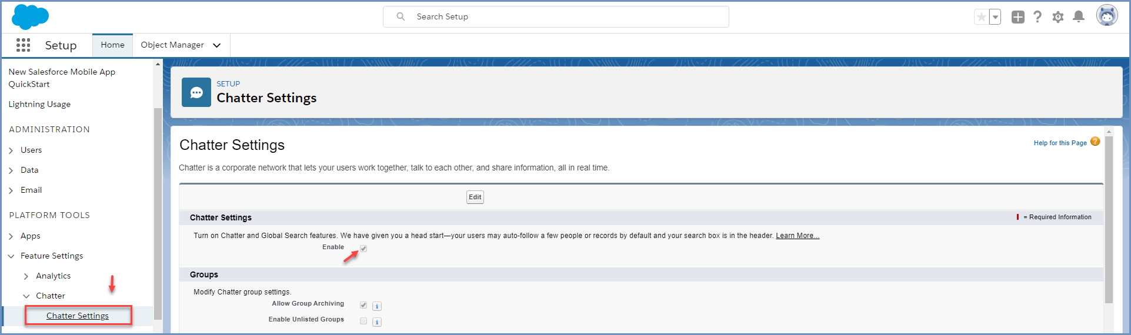Open the Setup gear icon
This screenshot has height=335, width=1131.
(x=1058, y=17)
